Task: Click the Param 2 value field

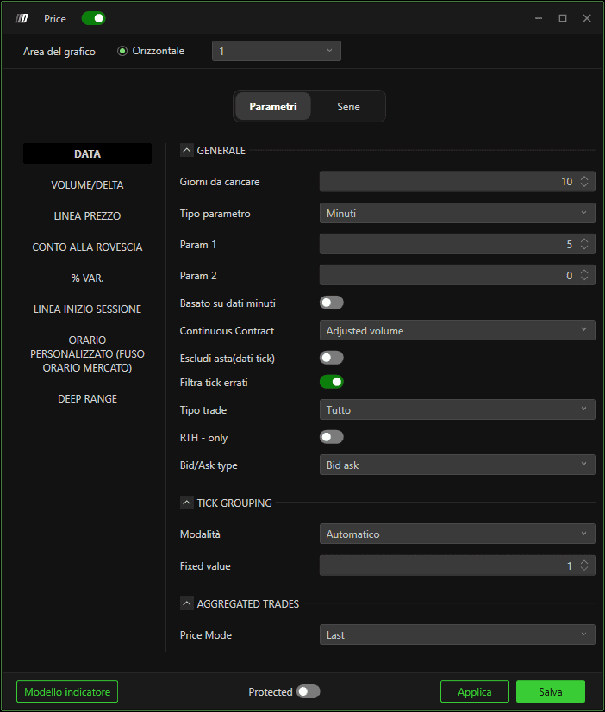Action: tap(457, 275)
